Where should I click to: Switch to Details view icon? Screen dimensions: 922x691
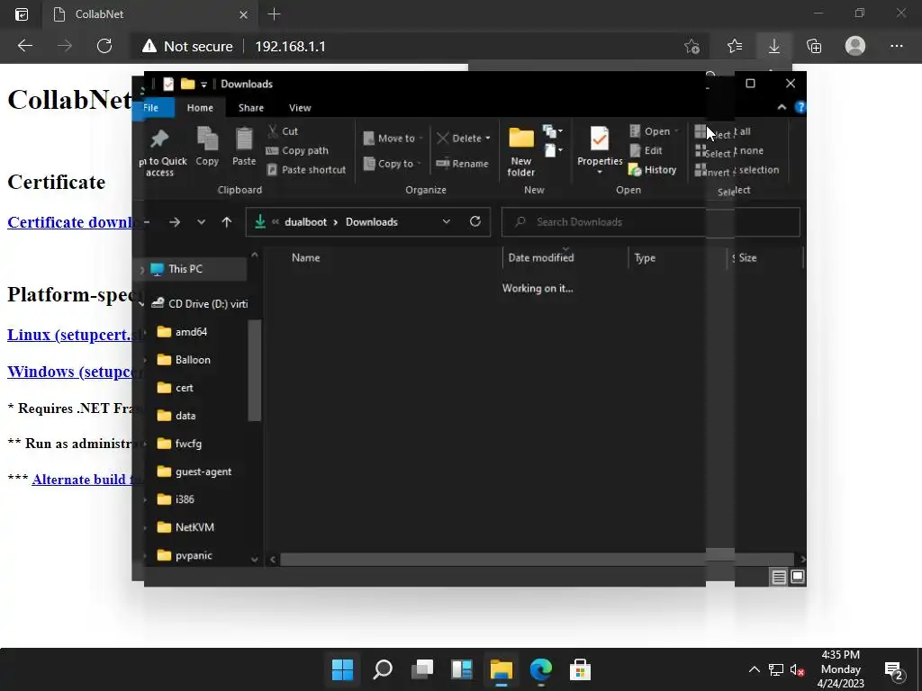coord(779,577)
